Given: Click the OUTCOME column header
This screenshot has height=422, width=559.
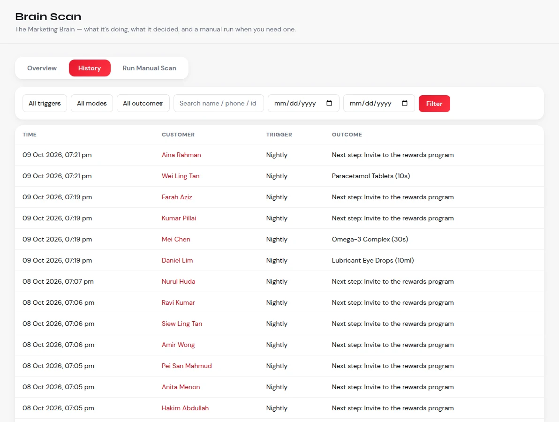Looking at the screenshot, I should pos(347,135).
